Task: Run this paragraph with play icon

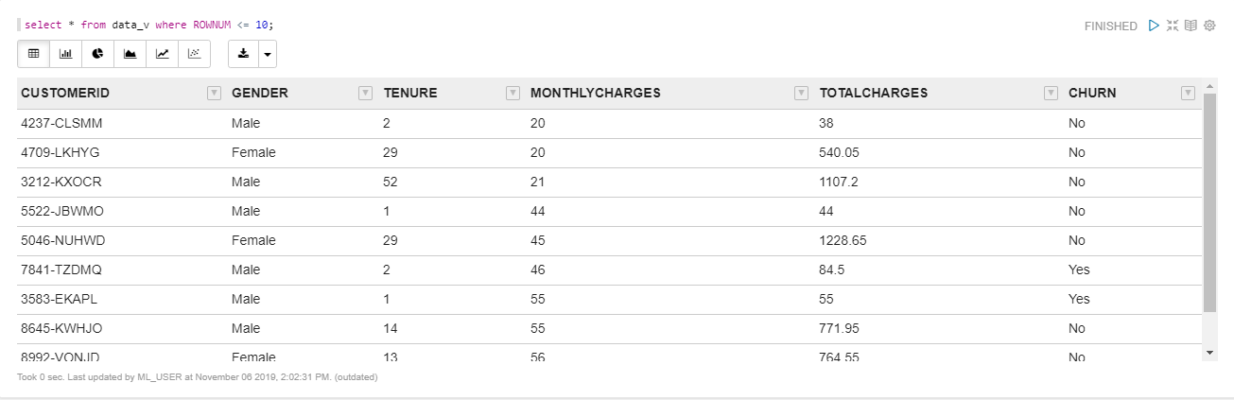Action: [x=1154, y=26]
